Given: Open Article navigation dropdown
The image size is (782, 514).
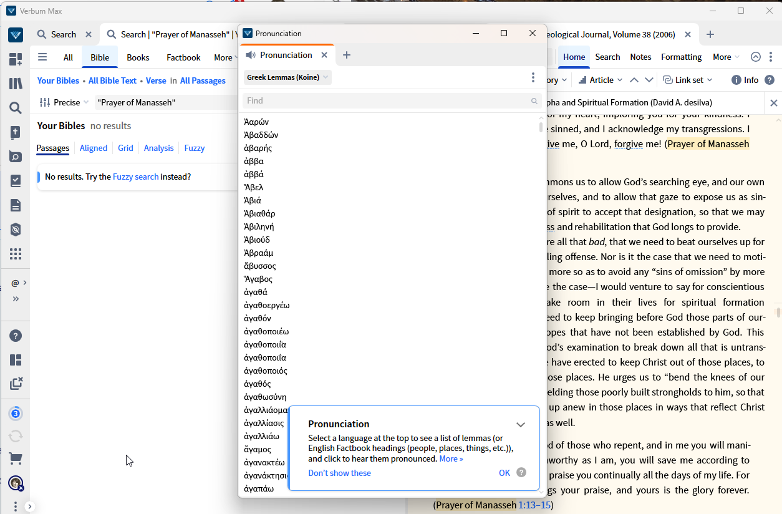Looking at the screenshot, I should click(601, 80).
